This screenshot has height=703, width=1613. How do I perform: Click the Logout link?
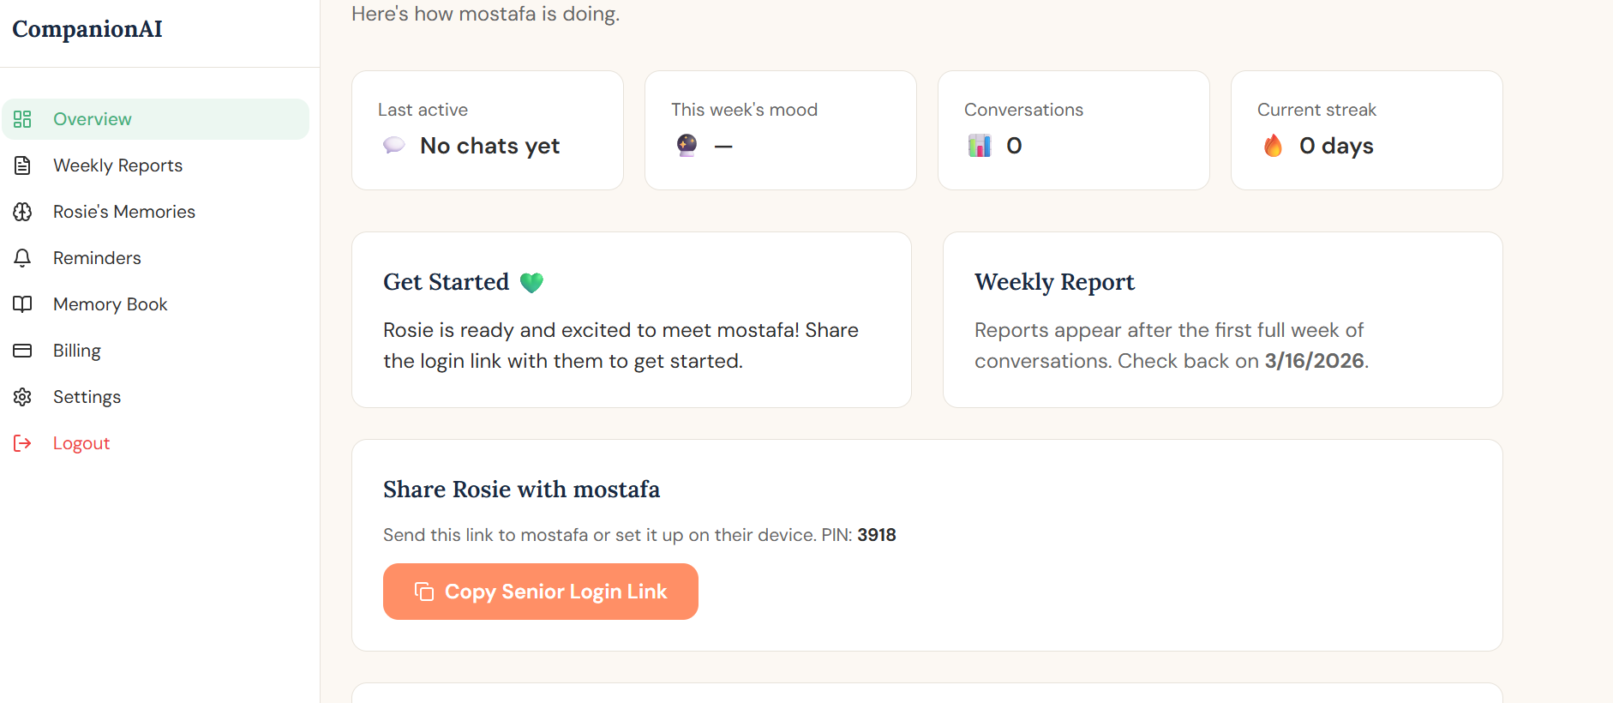pos(81,442)
